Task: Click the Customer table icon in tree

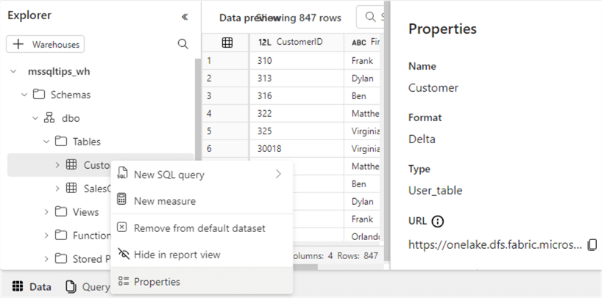Action: tap(71, 165)
